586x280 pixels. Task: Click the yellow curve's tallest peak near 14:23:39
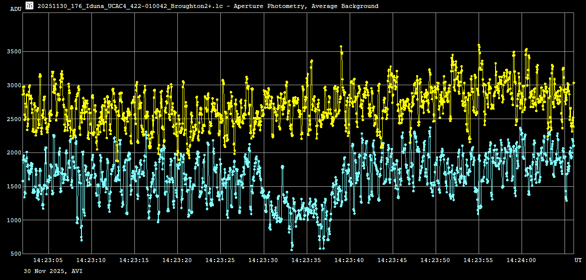(341, 47)
